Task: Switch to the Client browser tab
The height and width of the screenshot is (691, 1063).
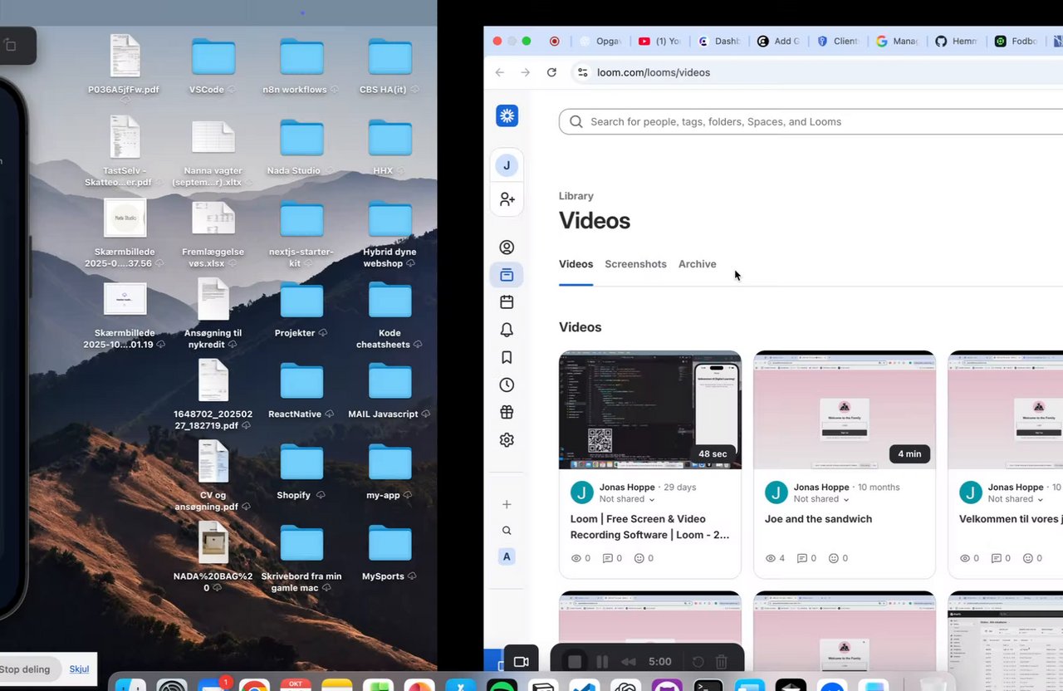Action: click(x=837, y=41)
